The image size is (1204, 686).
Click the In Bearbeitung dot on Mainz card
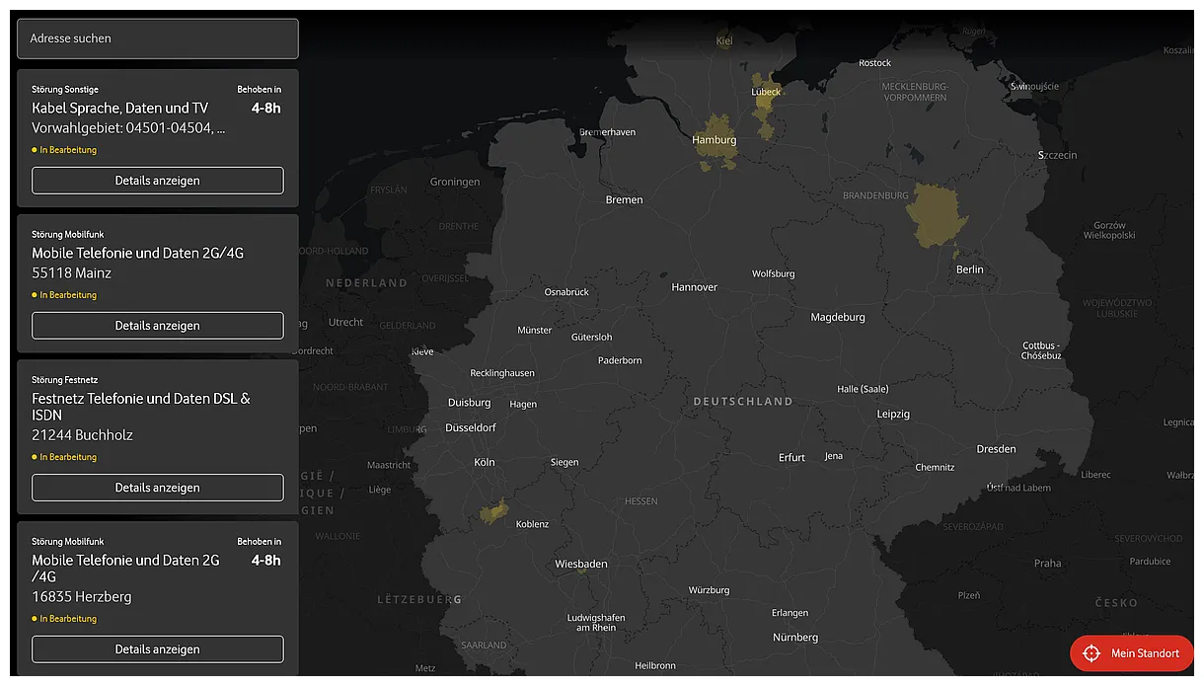pyautogui.click(x=33, y=294)
